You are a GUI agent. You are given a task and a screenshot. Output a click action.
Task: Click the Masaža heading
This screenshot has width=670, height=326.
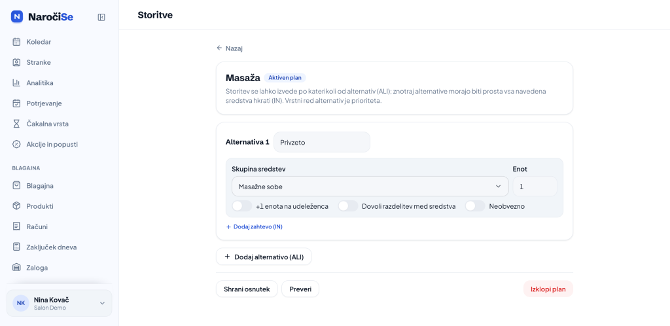tap(243, 78)
